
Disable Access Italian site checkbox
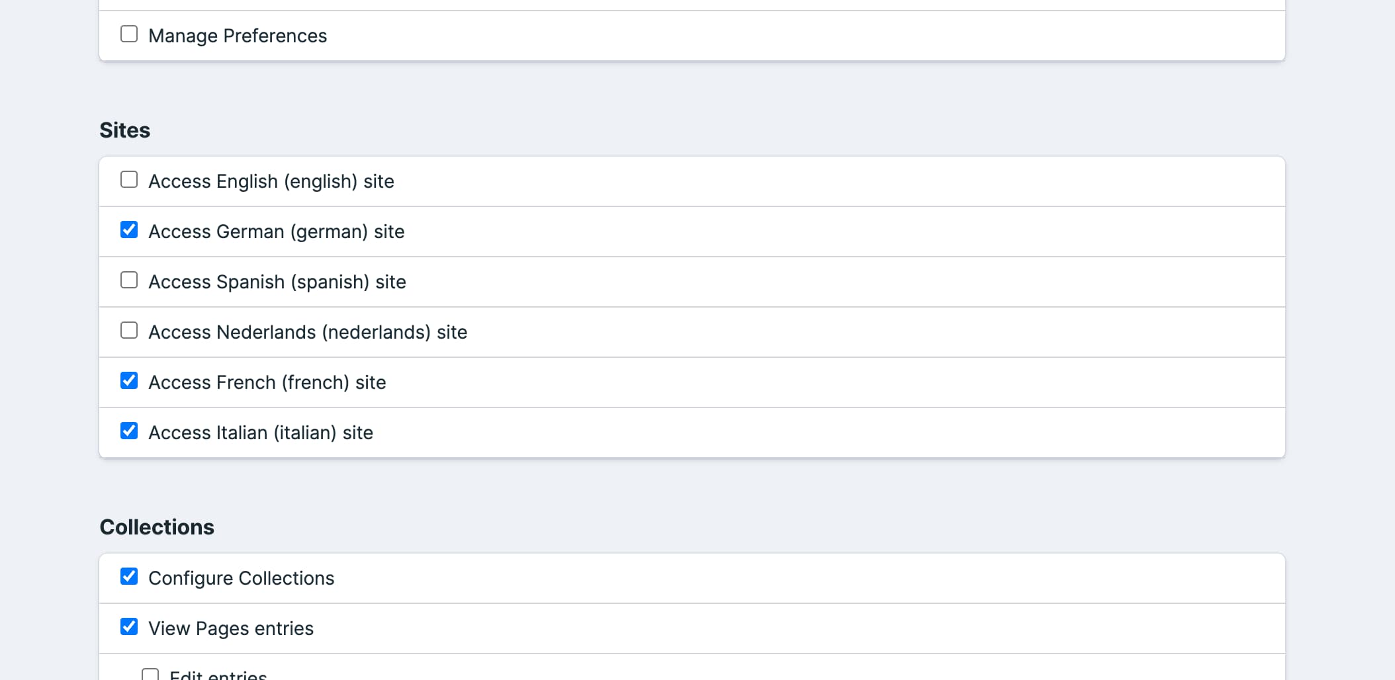129,431
